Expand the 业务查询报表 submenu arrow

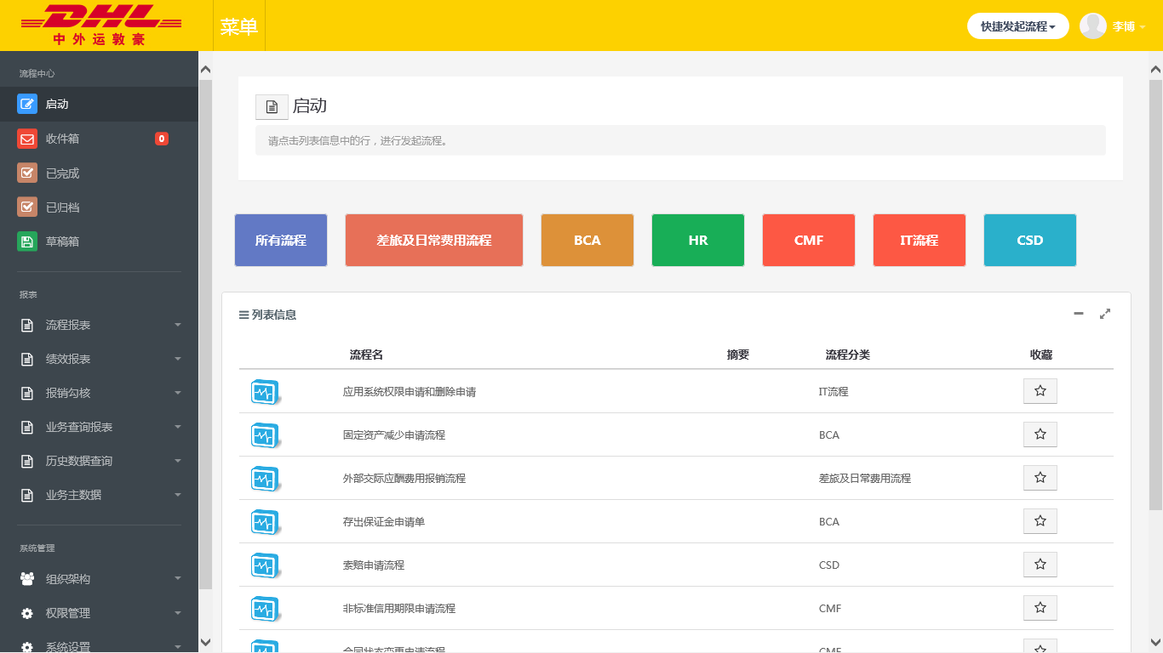point(178,427)
